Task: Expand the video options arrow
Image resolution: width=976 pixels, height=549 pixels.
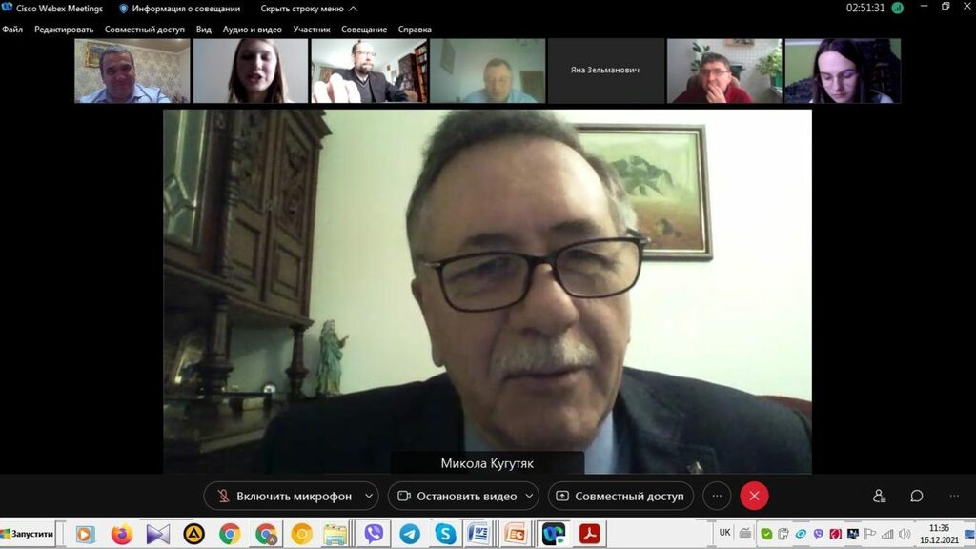Action: pyautogui.click(x=529, y=496)
